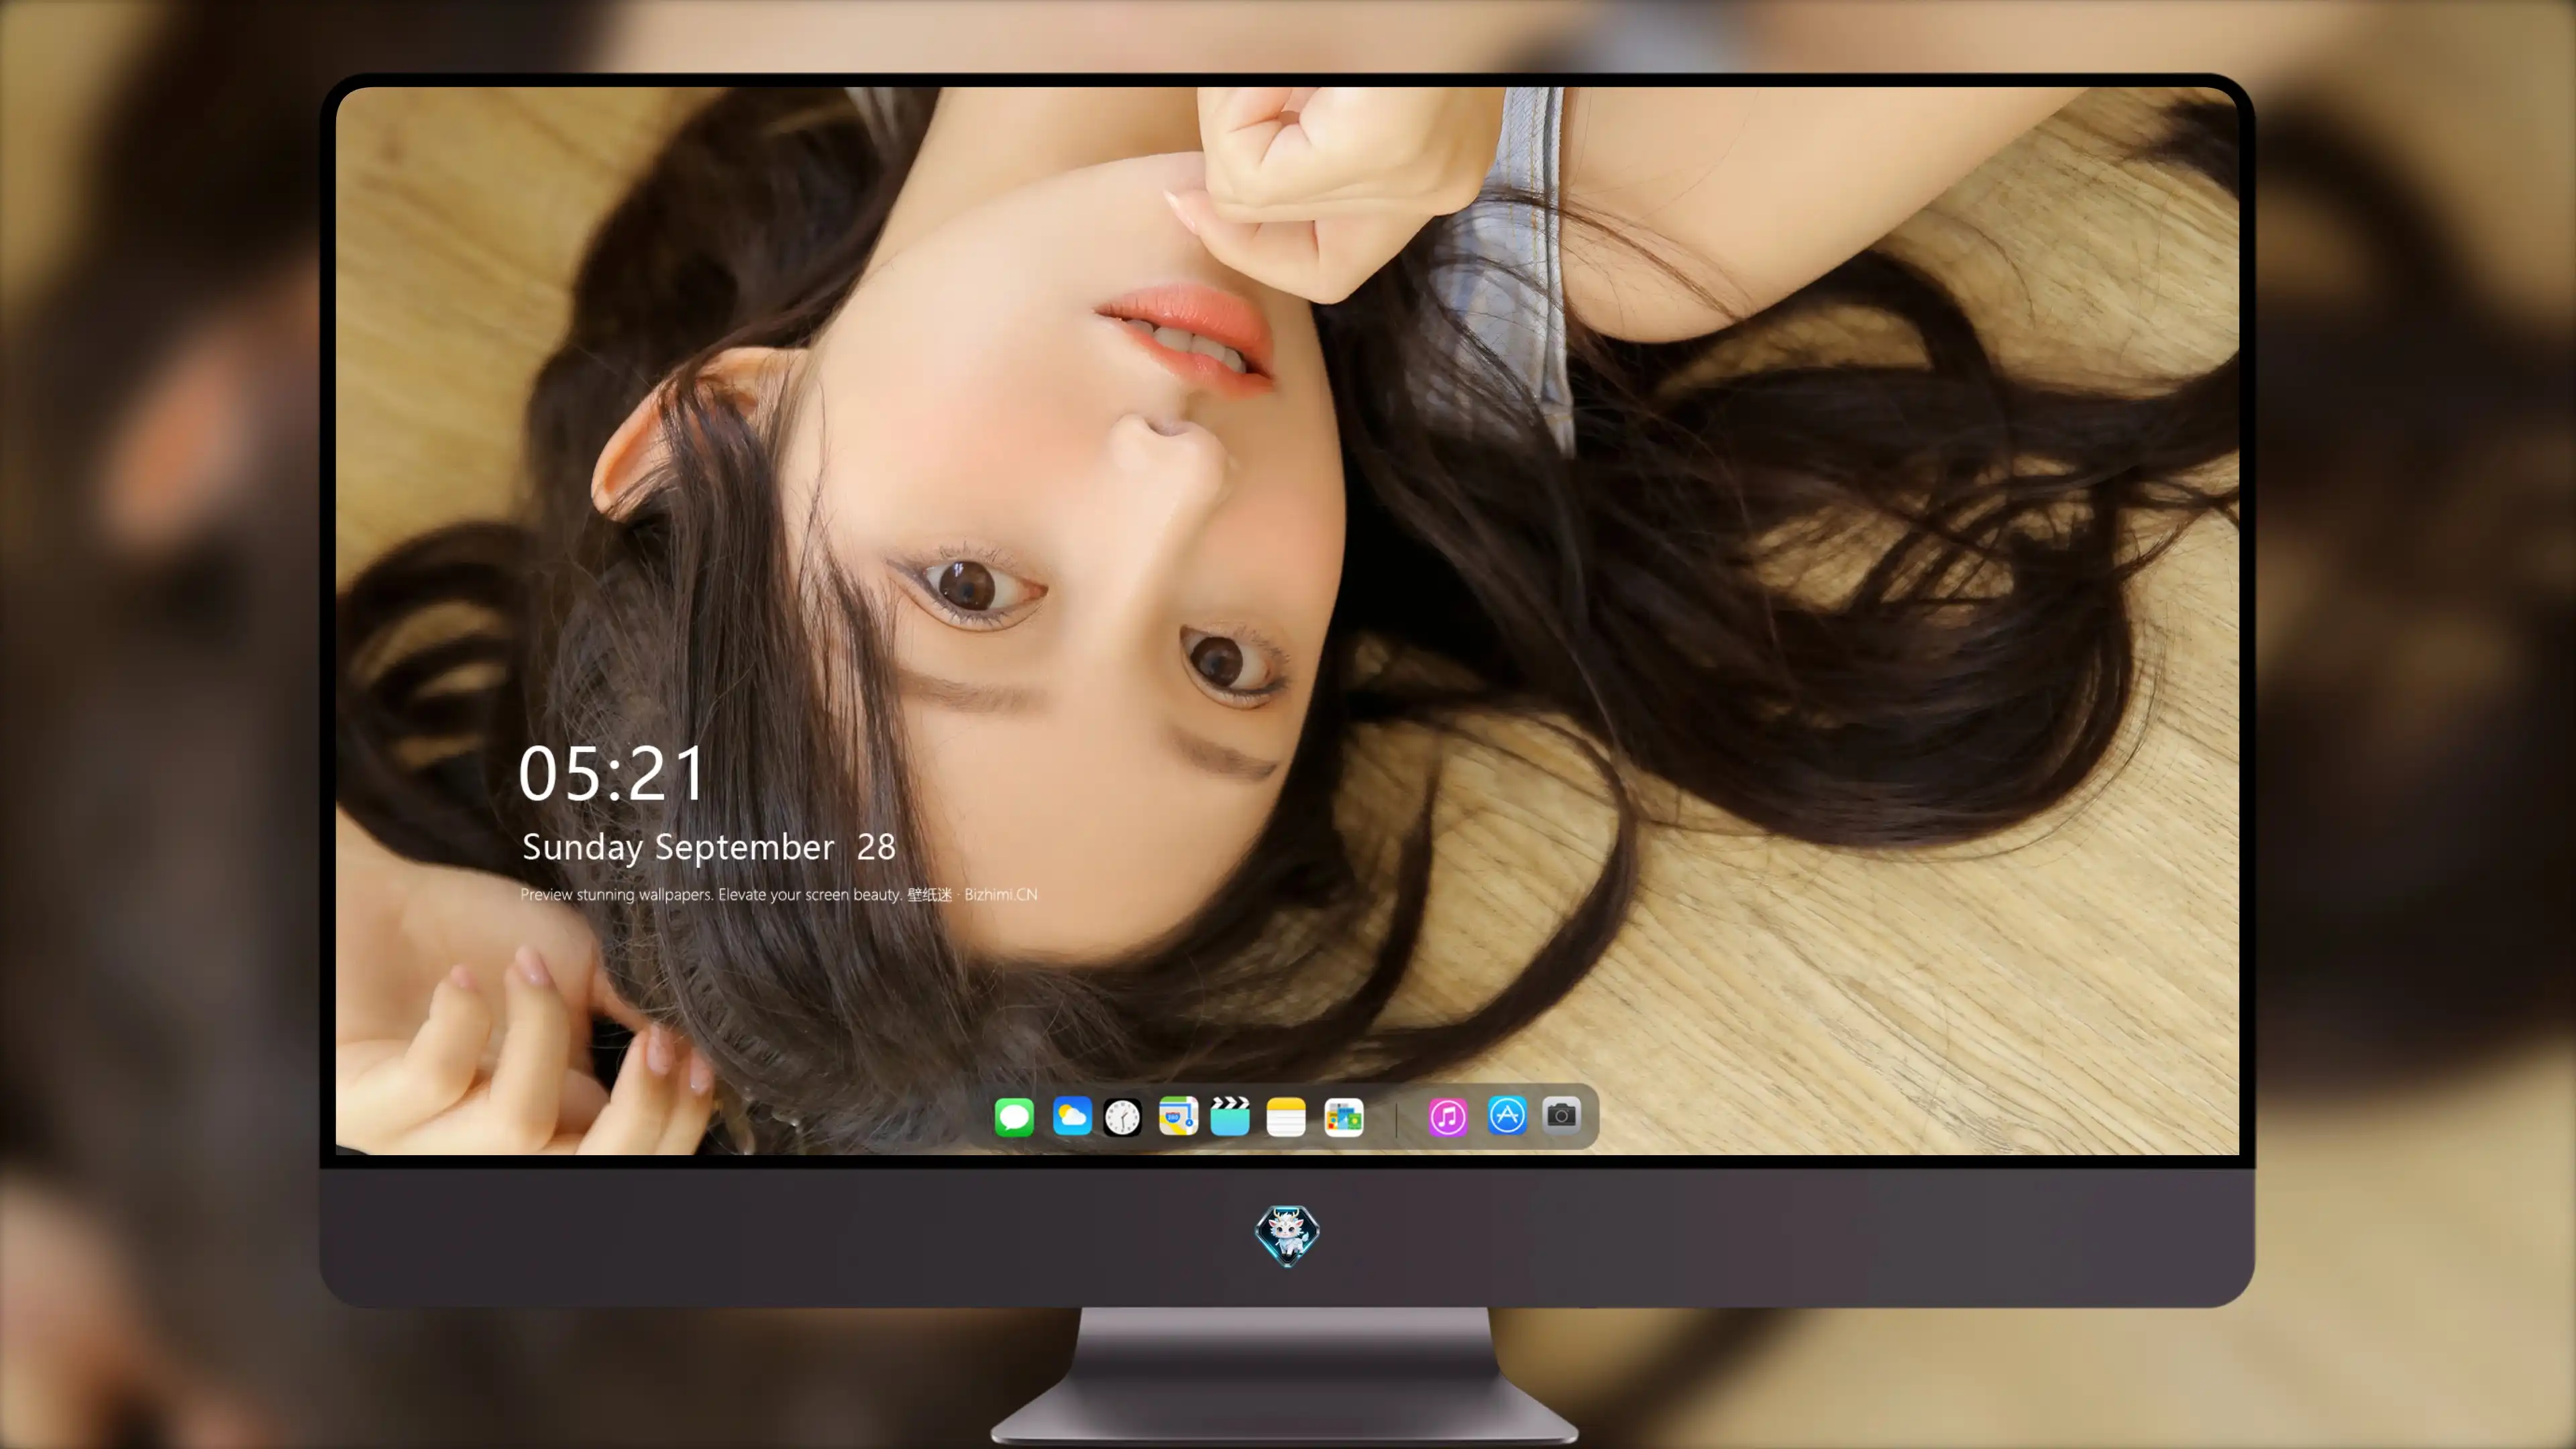Viewport: 2576px width, 1449px height.
Task: Open the photo collage app icon
Action: (x=1343, y=1116)
